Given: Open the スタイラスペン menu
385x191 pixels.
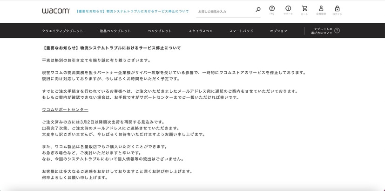Looking at the screenshot, I should click(x=201, y=31).
